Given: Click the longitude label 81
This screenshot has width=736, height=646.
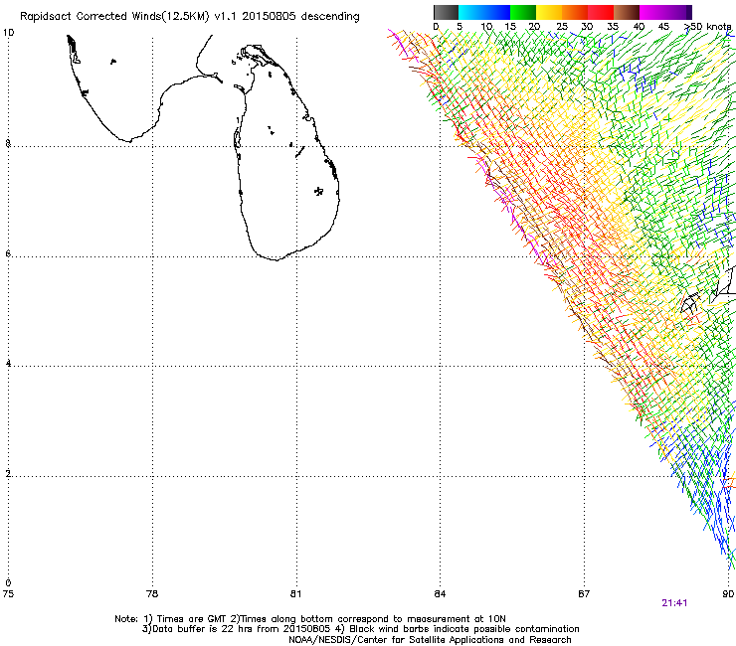Looking at the screenshot, I should tap(295, 594).
